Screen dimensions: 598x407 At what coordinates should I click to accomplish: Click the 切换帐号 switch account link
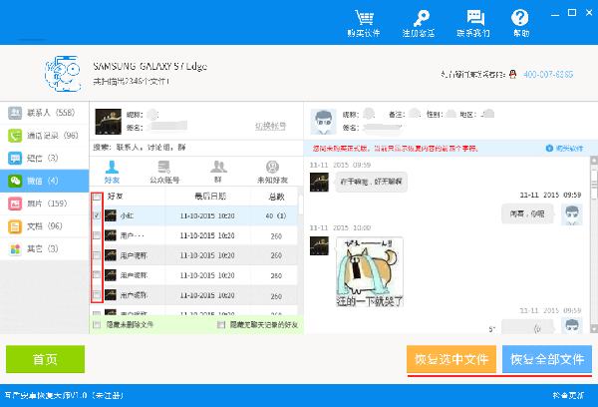(x=270, y=126)
